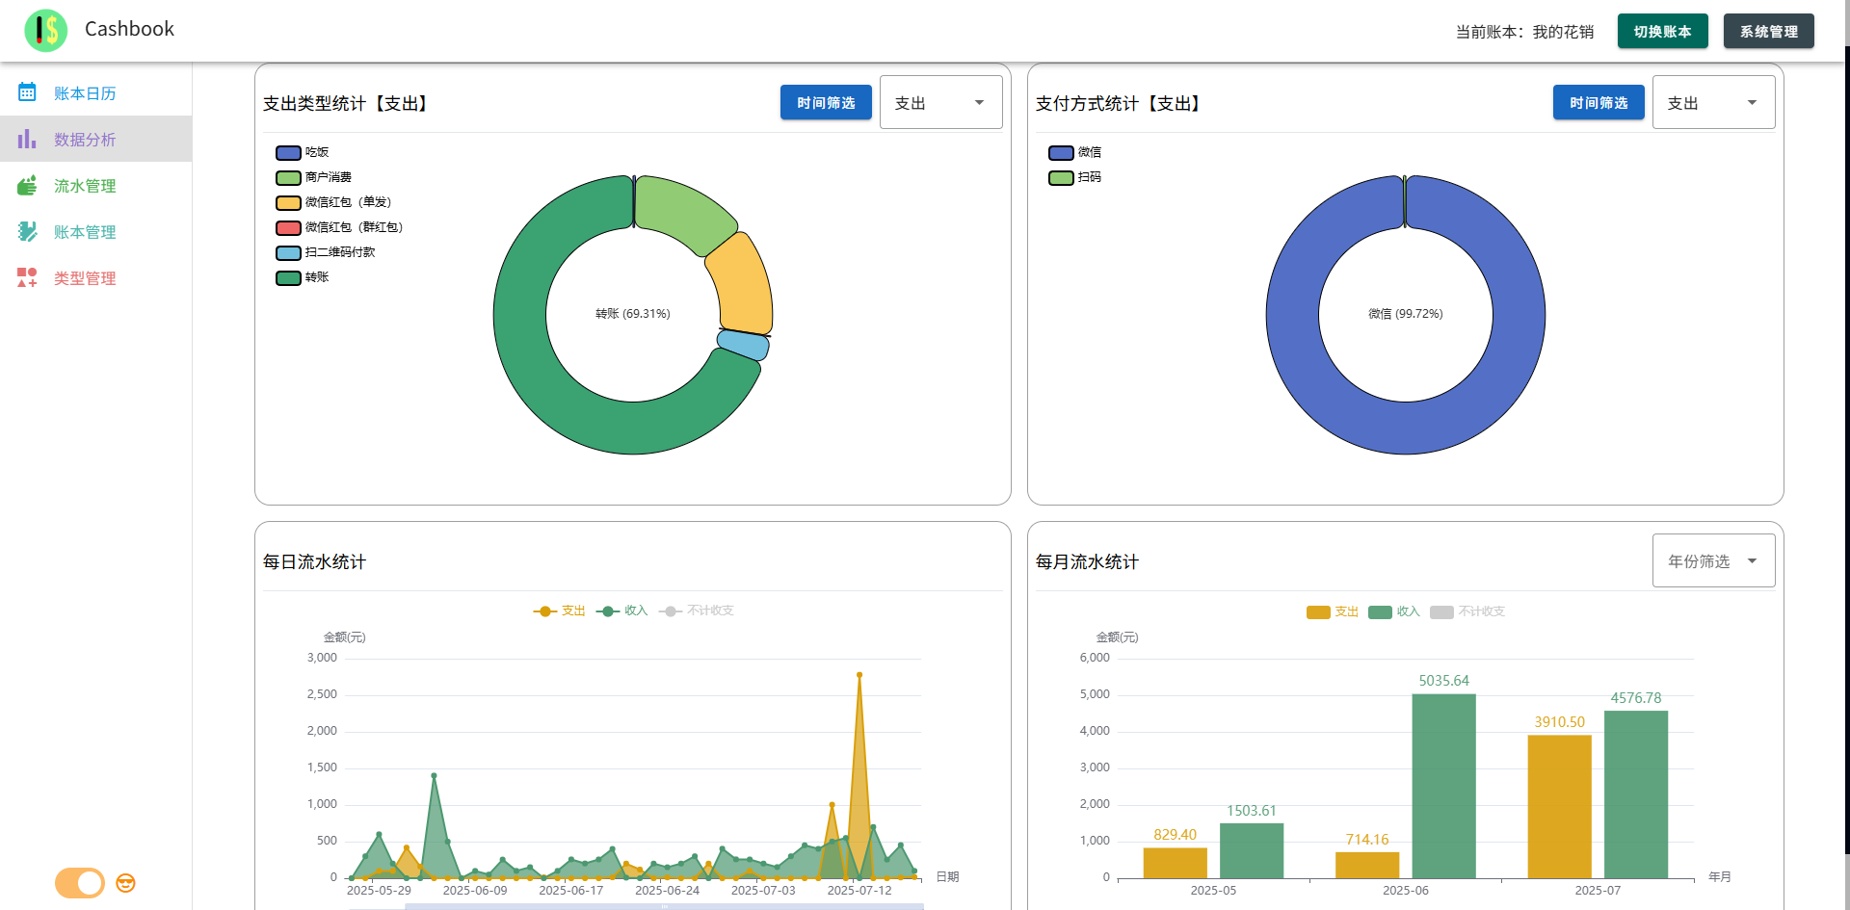
Task: Click the sunglasses emoji icon at bottom
Action: pyautogui.click(x=125, y=883)
